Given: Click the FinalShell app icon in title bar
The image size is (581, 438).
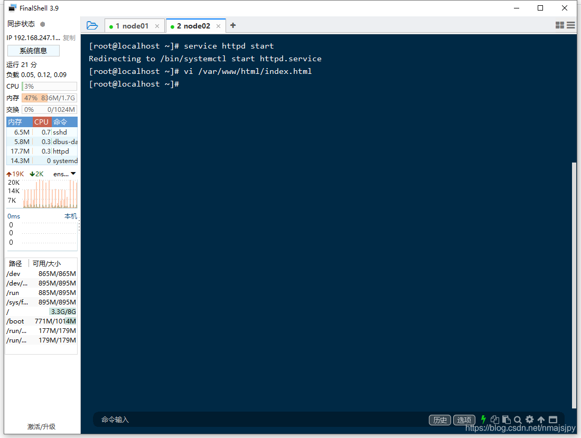Looking at the screenshot, I should (13, 8).
